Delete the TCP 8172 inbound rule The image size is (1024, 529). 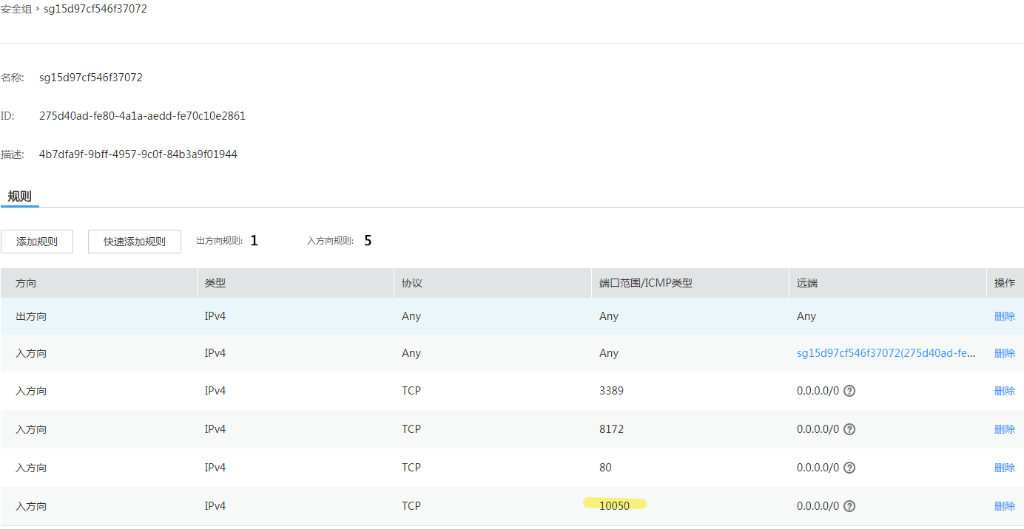coord(1004,429)
